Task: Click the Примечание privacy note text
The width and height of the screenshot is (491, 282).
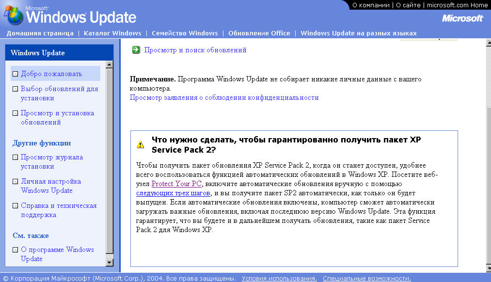Action: point(276,83)
